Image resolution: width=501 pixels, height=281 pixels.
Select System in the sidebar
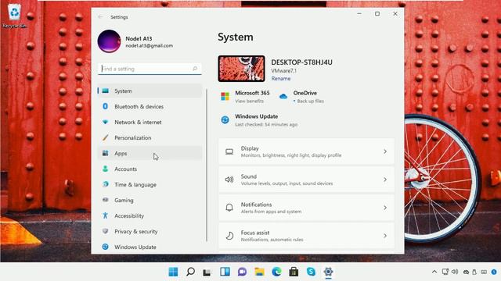click(x=150, y=91)
